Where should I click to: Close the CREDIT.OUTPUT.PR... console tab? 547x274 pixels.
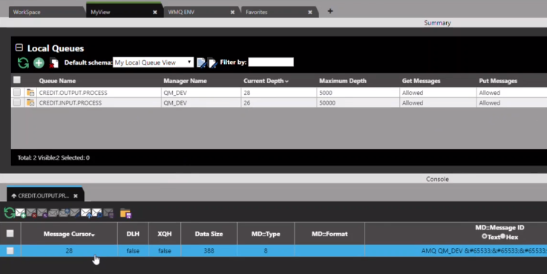(x=76, y=196)
